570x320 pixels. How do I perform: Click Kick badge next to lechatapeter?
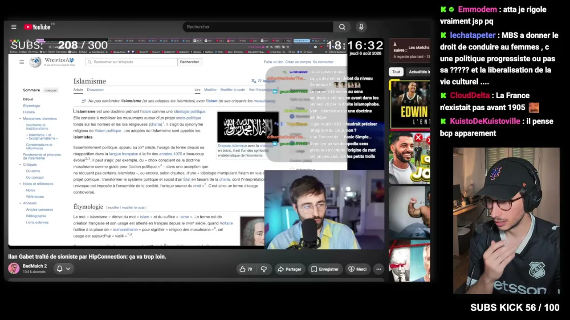[443, 35]
